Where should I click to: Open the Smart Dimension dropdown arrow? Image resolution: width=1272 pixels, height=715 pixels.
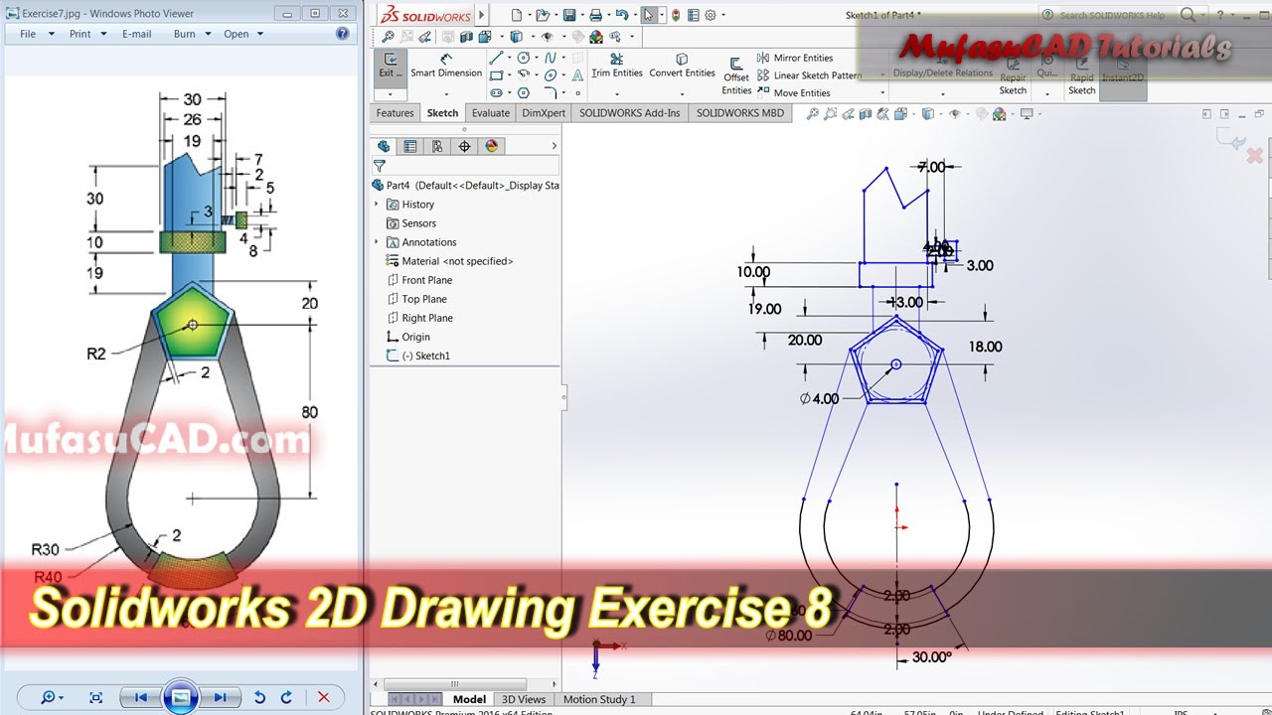pos(446,93)
